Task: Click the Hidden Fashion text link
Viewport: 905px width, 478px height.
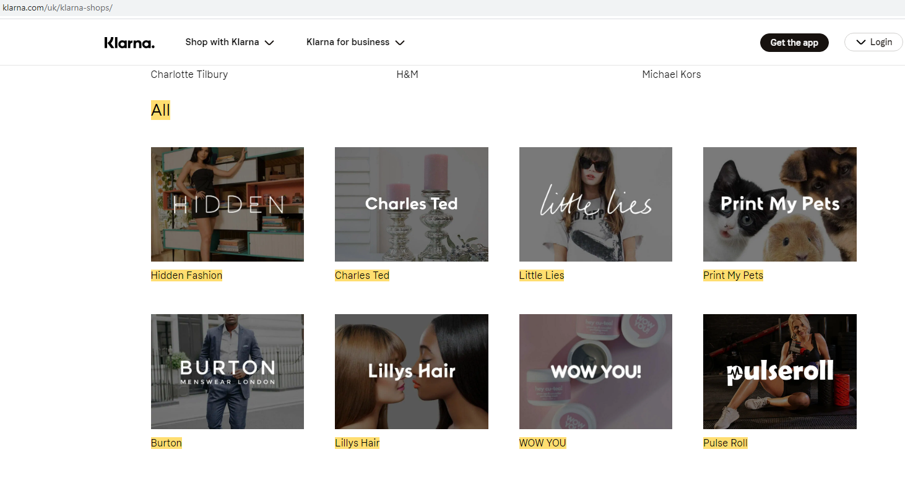Action: pyautogui.click(x=186, y=275)
